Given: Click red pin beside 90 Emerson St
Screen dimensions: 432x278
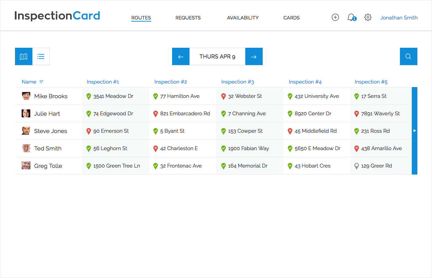Looking at the screenshot, I should 88,131.
